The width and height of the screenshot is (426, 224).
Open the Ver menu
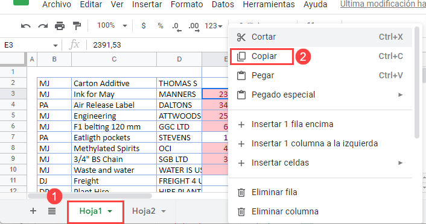tap(117, 4)
